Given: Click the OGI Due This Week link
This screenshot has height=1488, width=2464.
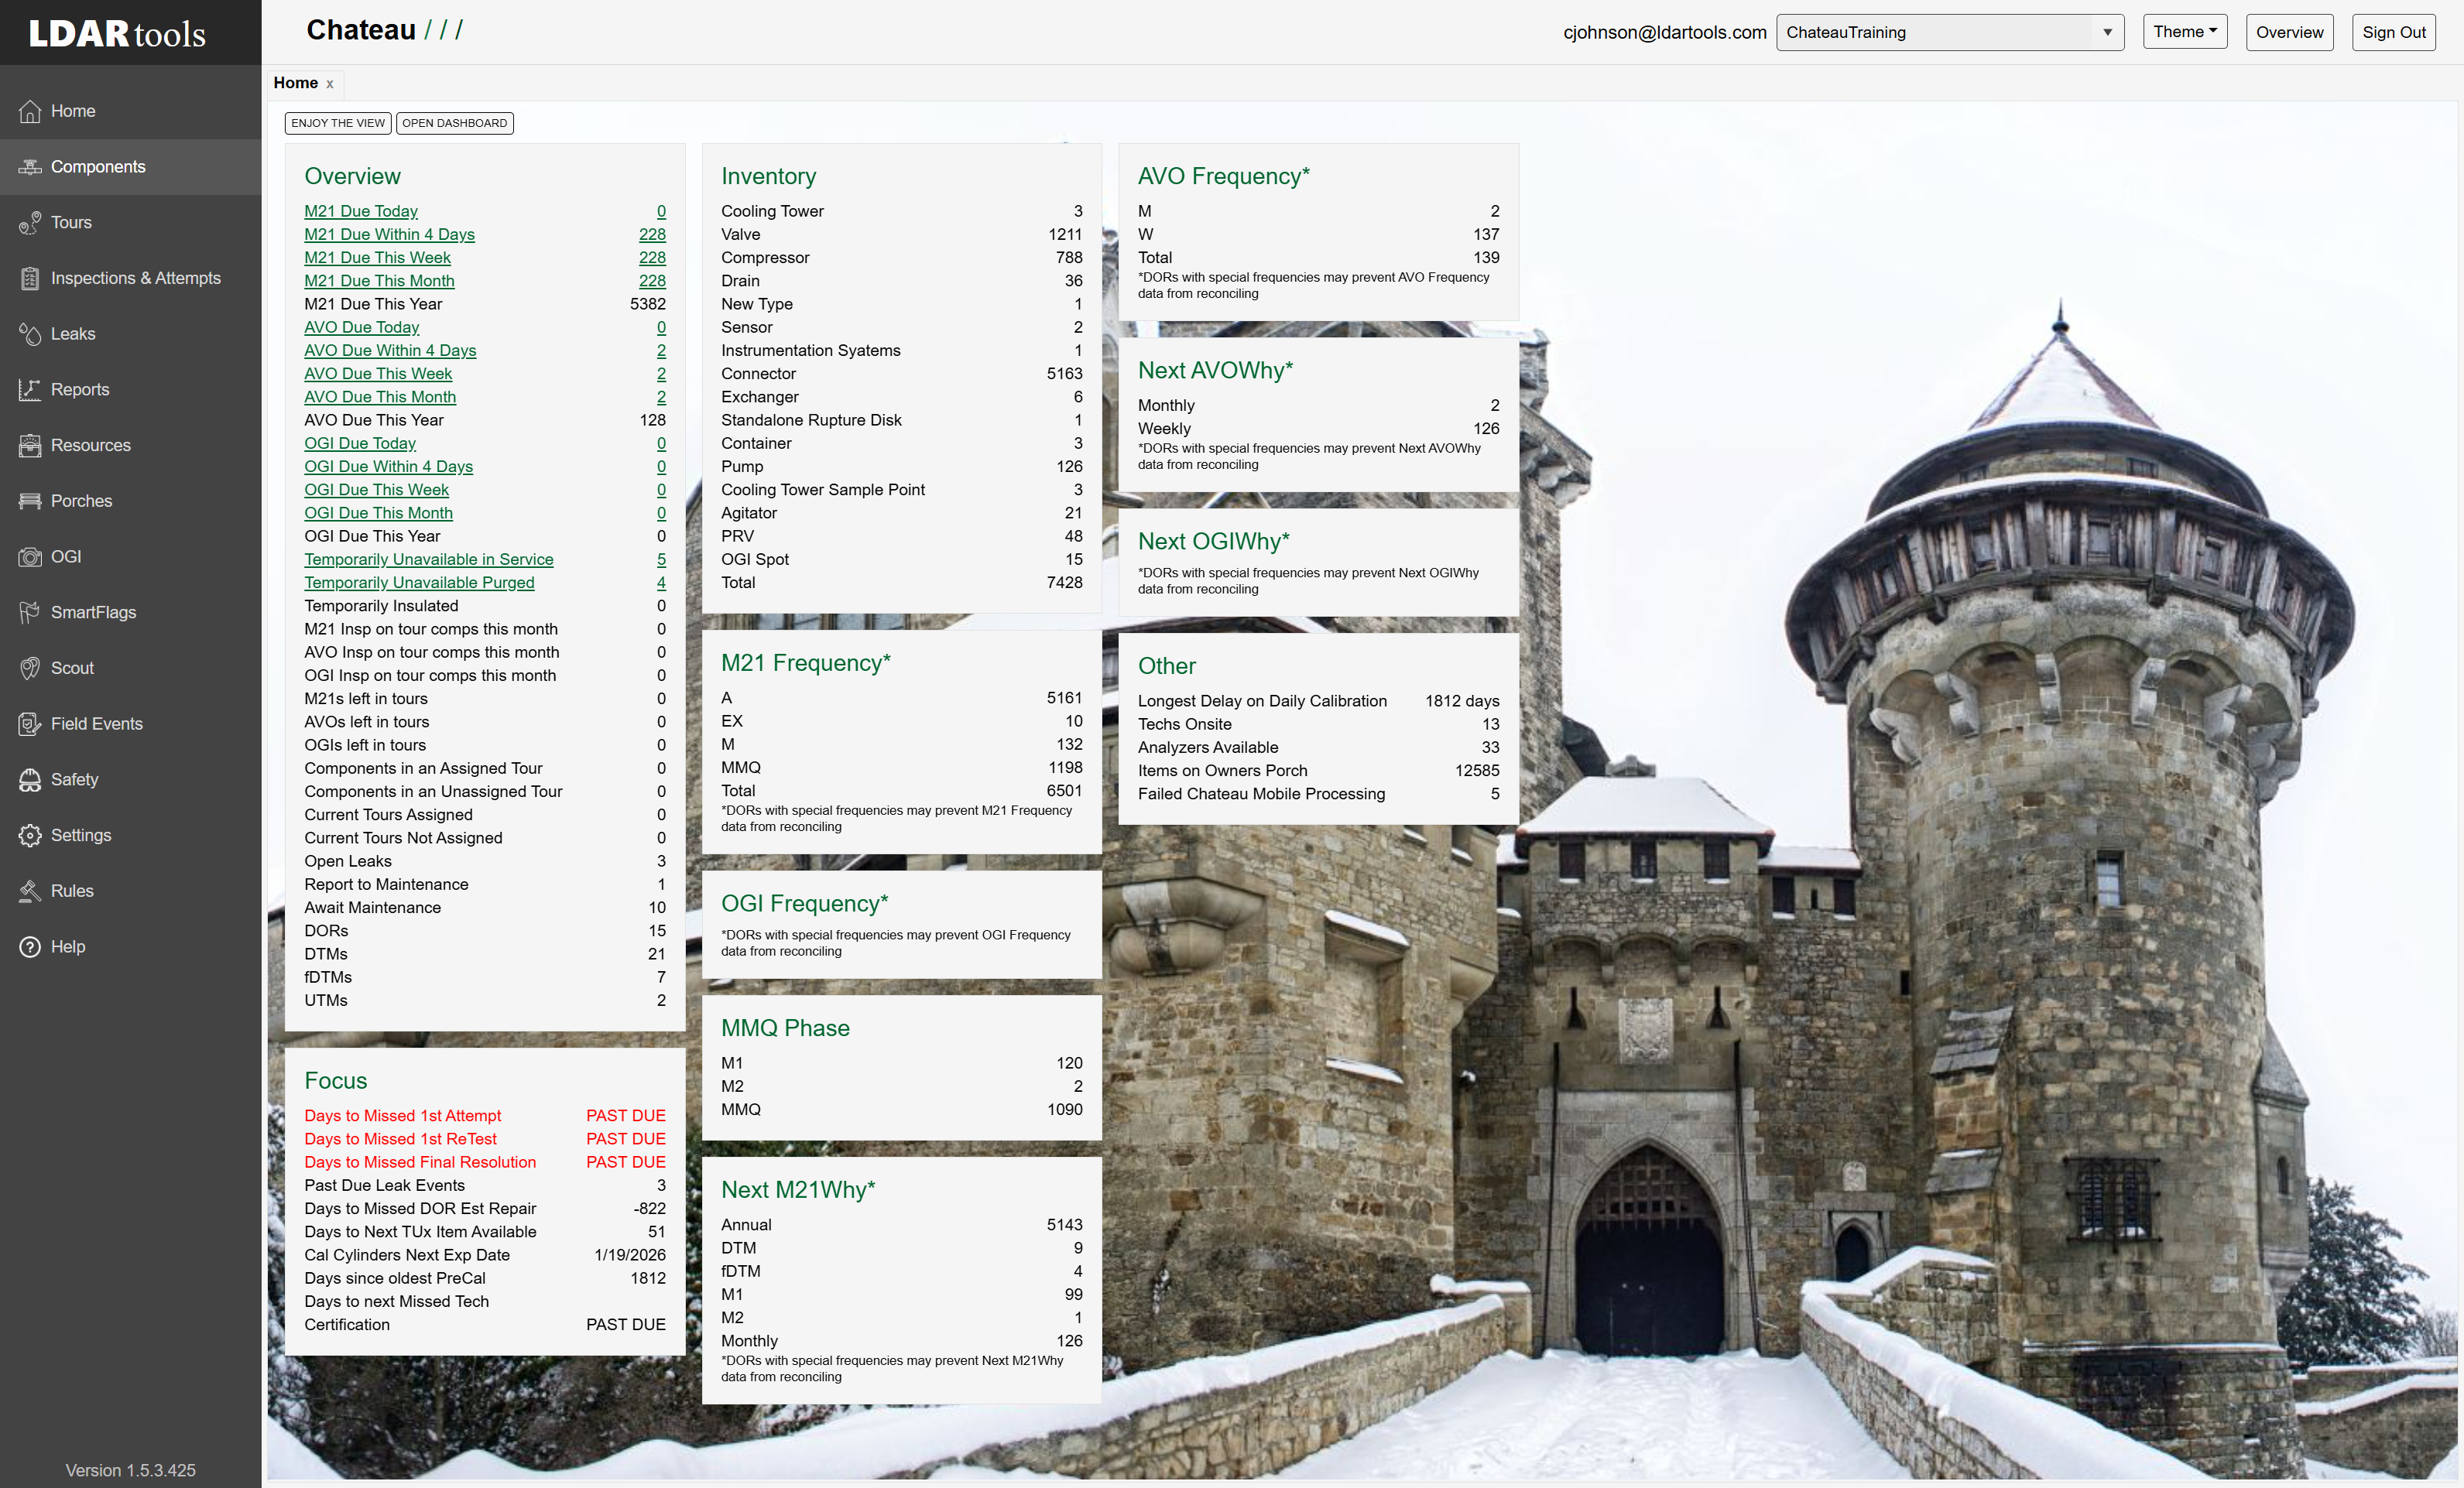Looking at the screenshot, I should (376, 490).
